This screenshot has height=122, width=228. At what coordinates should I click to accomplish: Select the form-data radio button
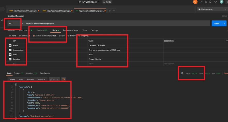[20, 35]
